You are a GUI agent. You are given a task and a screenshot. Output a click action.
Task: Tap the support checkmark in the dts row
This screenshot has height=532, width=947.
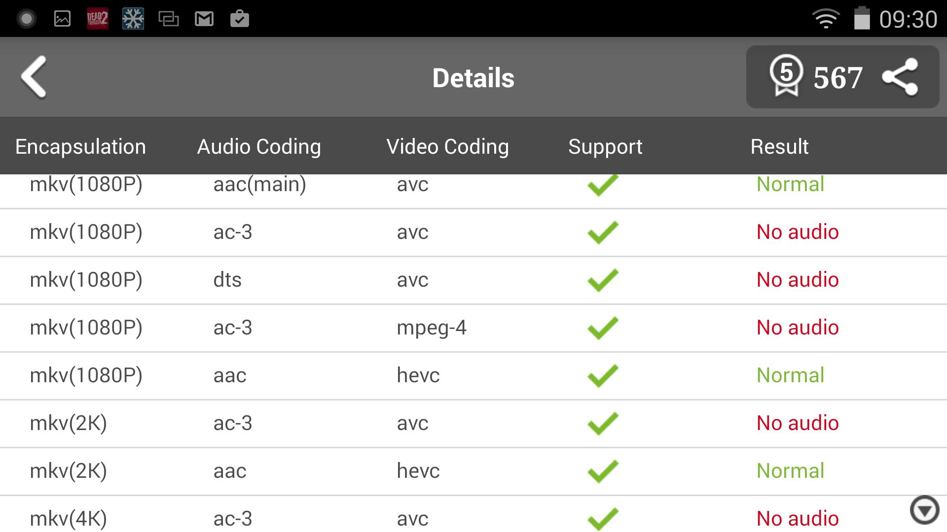pyautogui.click(x=603, y=280)
